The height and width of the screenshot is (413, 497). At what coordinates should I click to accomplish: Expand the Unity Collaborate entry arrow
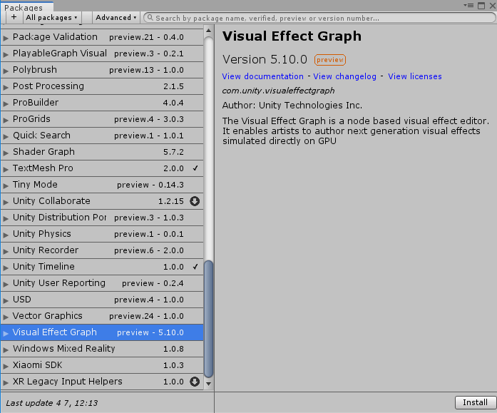[6, 203]
